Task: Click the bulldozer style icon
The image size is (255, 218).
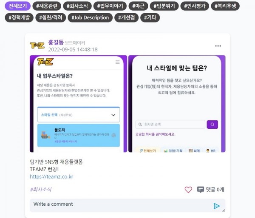Action: pyautogui.click(x=45, y=135)
